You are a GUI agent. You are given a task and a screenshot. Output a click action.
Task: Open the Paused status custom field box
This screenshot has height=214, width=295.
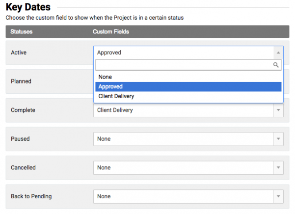pos(183,139)
